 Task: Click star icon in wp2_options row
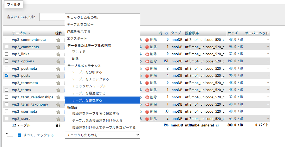click(58, 61)
